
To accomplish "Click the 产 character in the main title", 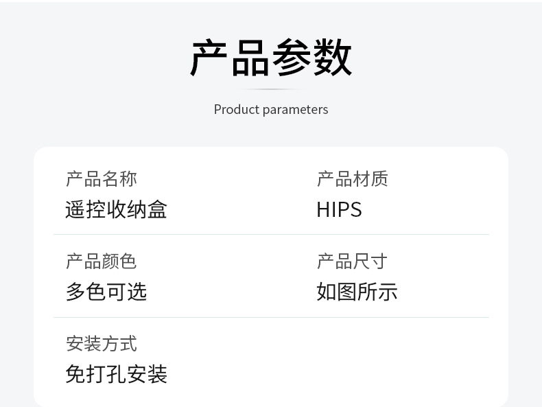I will tap(209, 58).
